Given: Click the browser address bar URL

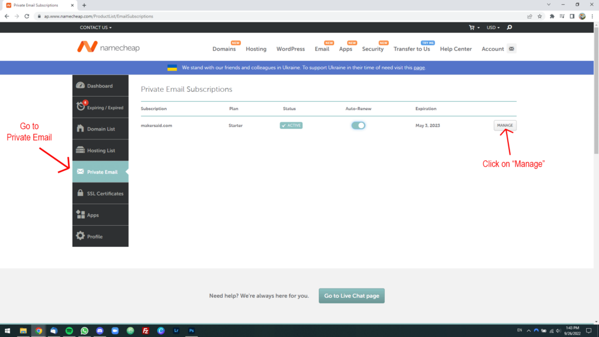Looking at the screenshot, I should pos(98,16).
